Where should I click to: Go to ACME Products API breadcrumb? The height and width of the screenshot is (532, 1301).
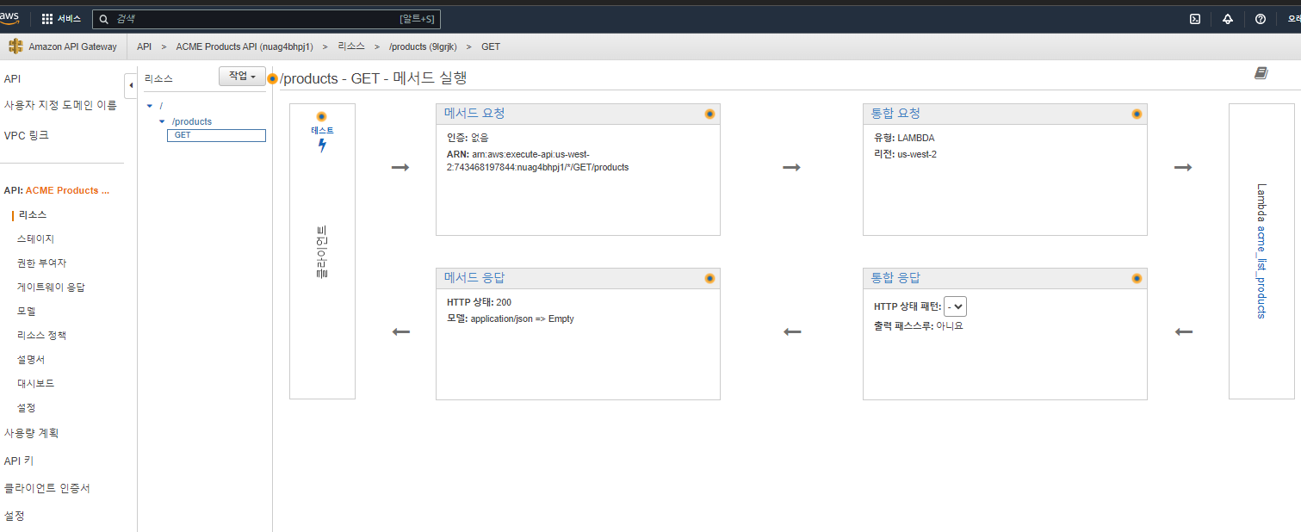[245, 46]
